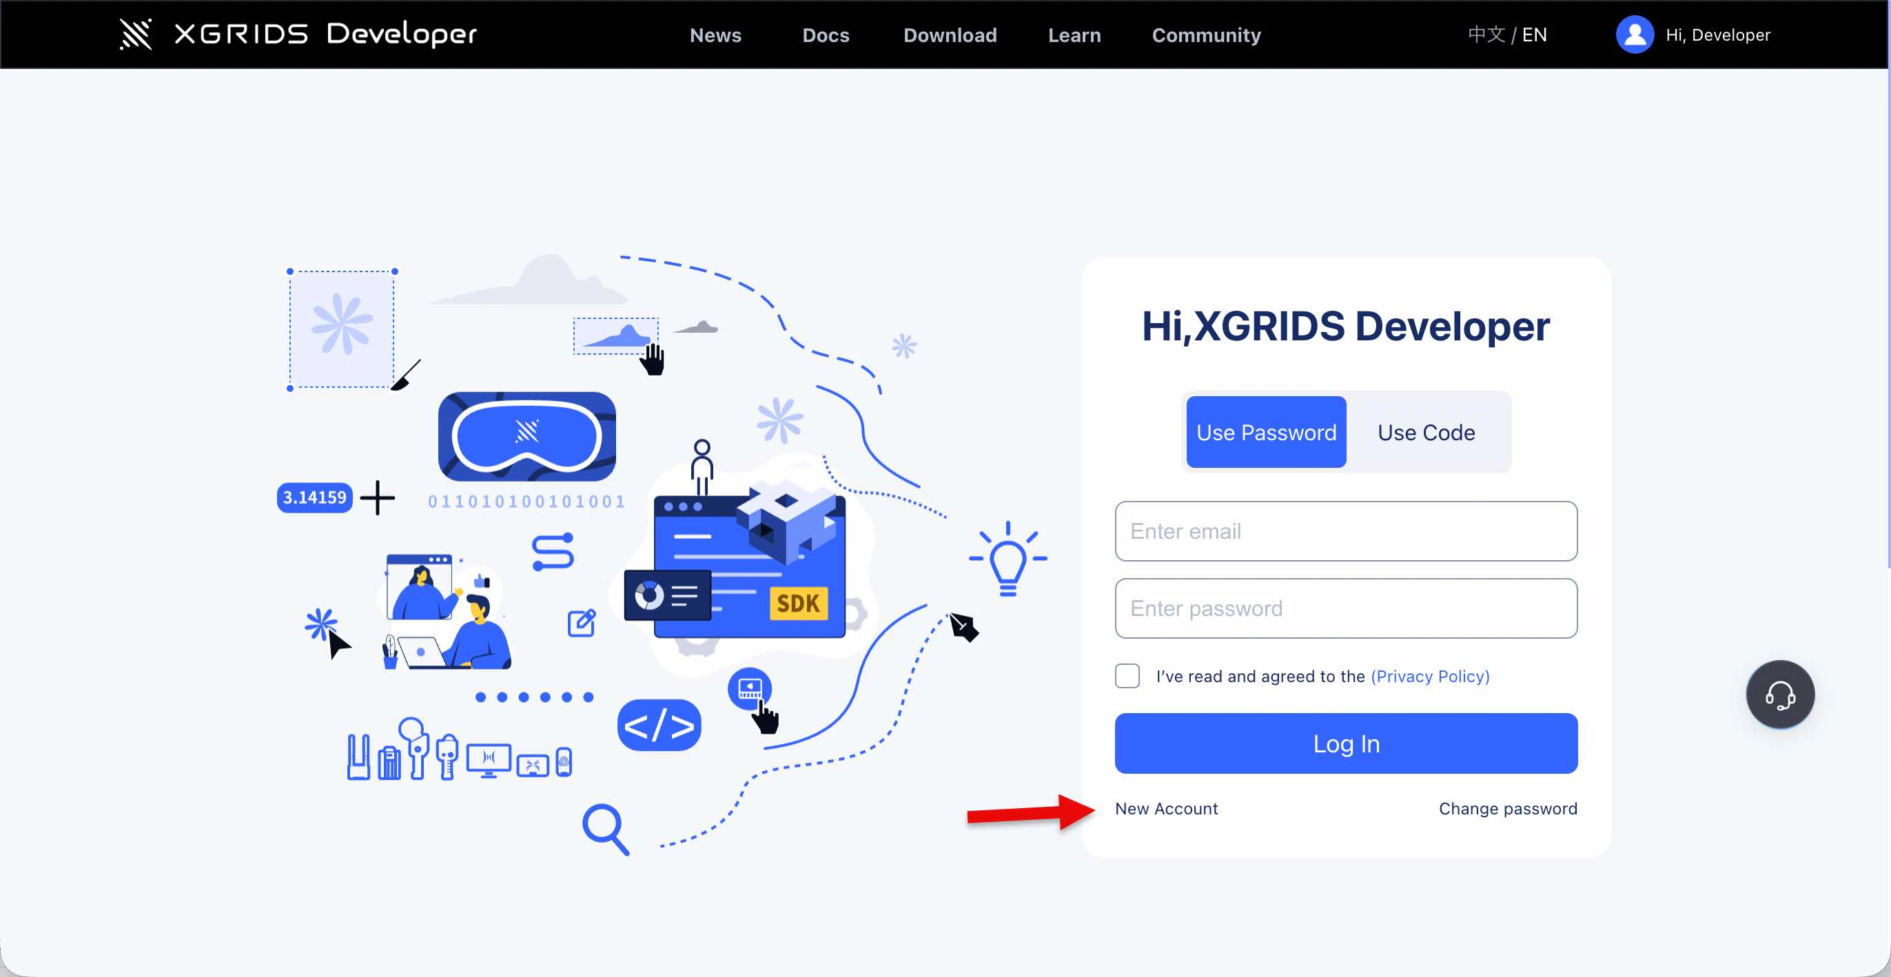The height and width of the screenshot is (977, 1891).
Task: Click the Change password link
Action: (x=1507, y=808)
